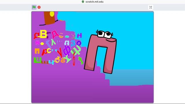
Task: Click the pink letter Д
Action: point(55,34)
